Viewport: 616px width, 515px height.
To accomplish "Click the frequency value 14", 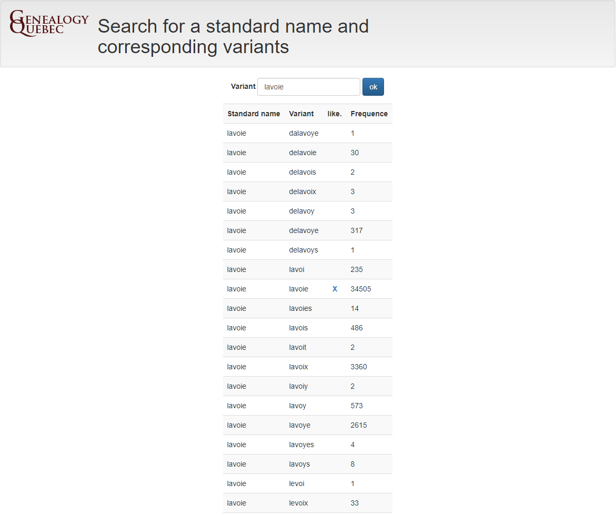I will click(x=355, y=309).
